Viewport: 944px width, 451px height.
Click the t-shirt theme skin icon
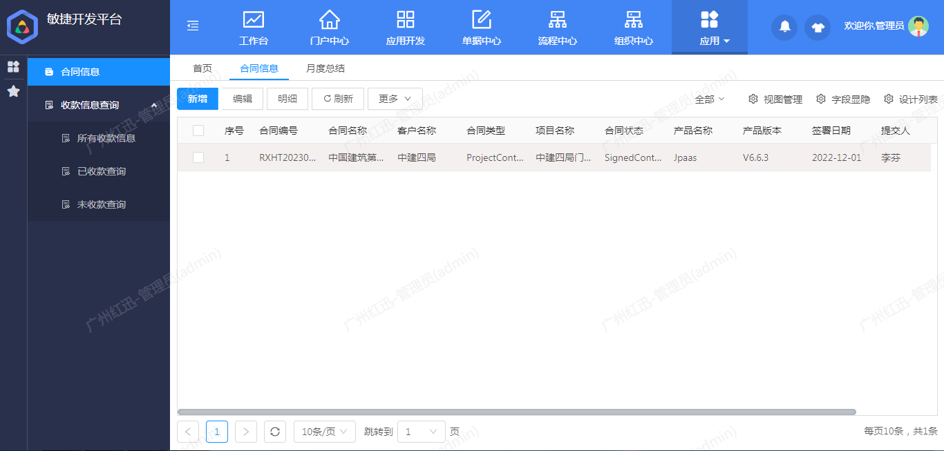[x=818, y=27]
